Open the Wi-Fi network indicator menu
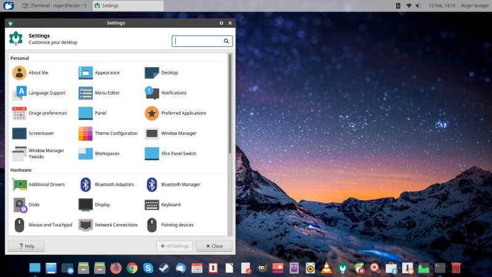 click(408, 6)
